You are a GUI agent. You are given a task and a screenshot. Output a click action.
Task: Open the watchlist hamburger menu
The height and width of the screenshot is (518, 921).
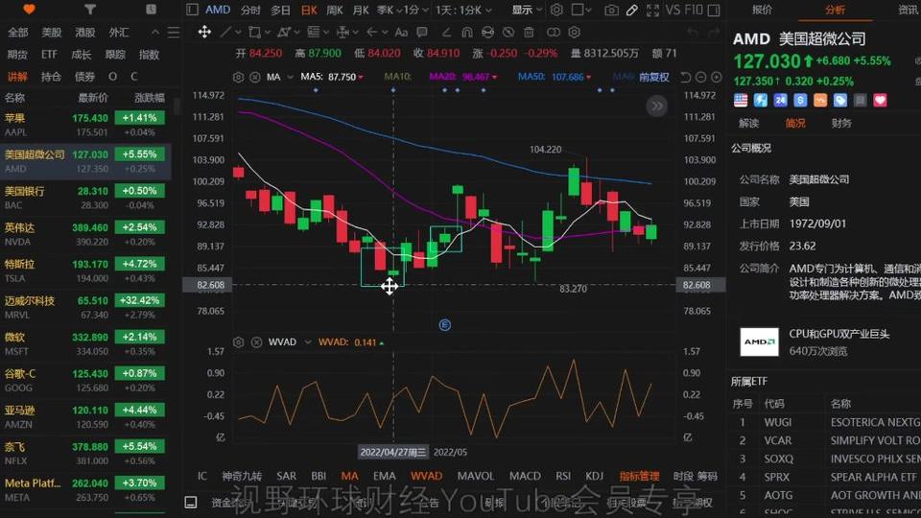(x=174, y=33)
